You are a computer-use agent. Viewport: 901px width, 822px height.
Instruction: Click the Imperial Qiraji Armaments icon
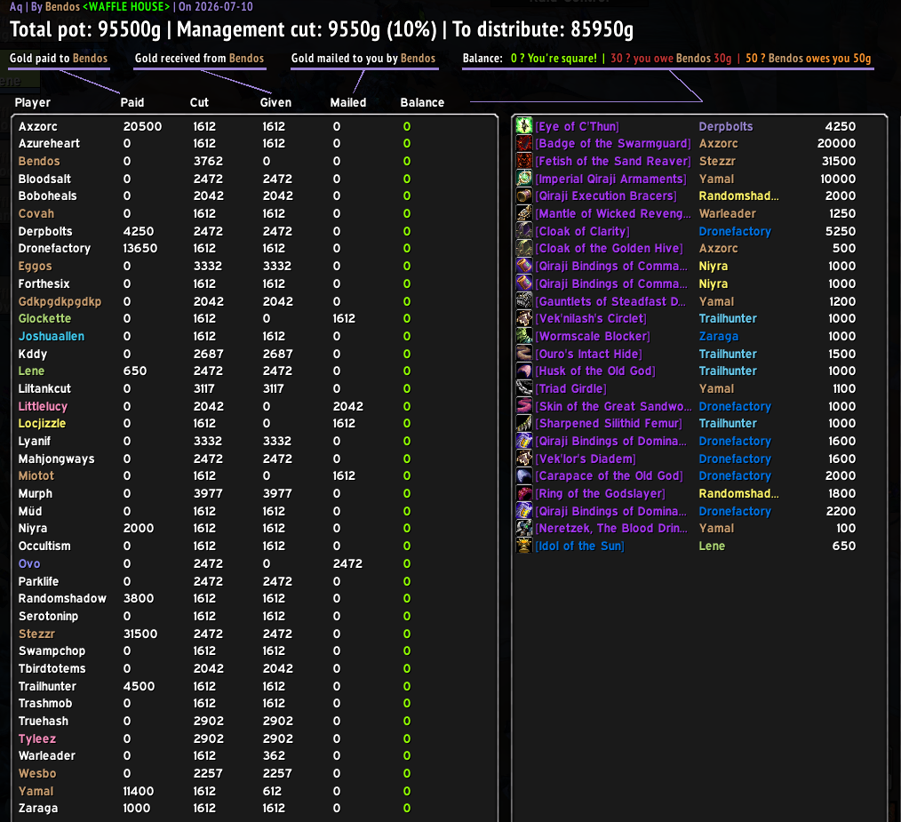click(524, 179)
